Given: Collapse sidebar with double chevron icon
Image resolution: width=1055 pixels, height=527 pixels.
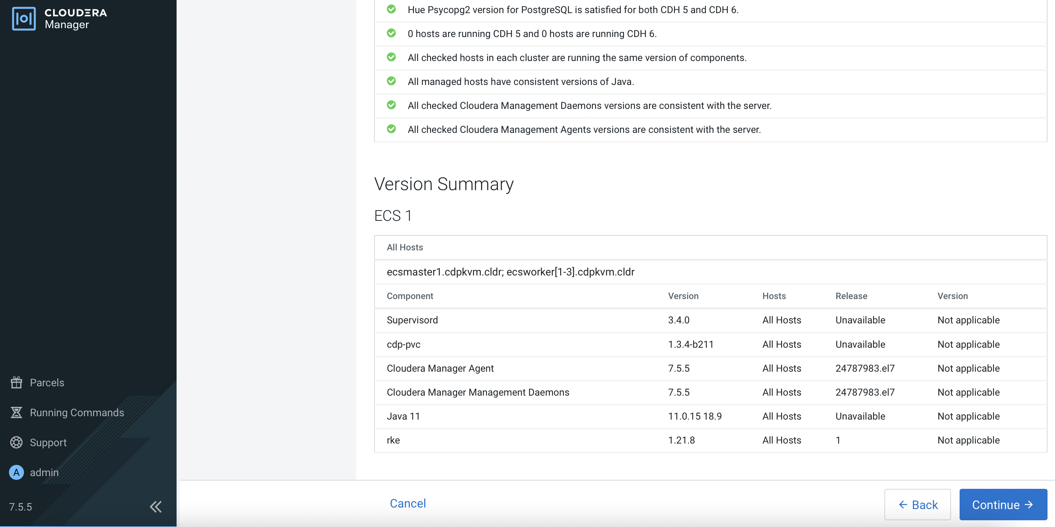Looking at the screenshot, I should click(x=156, y=506).
